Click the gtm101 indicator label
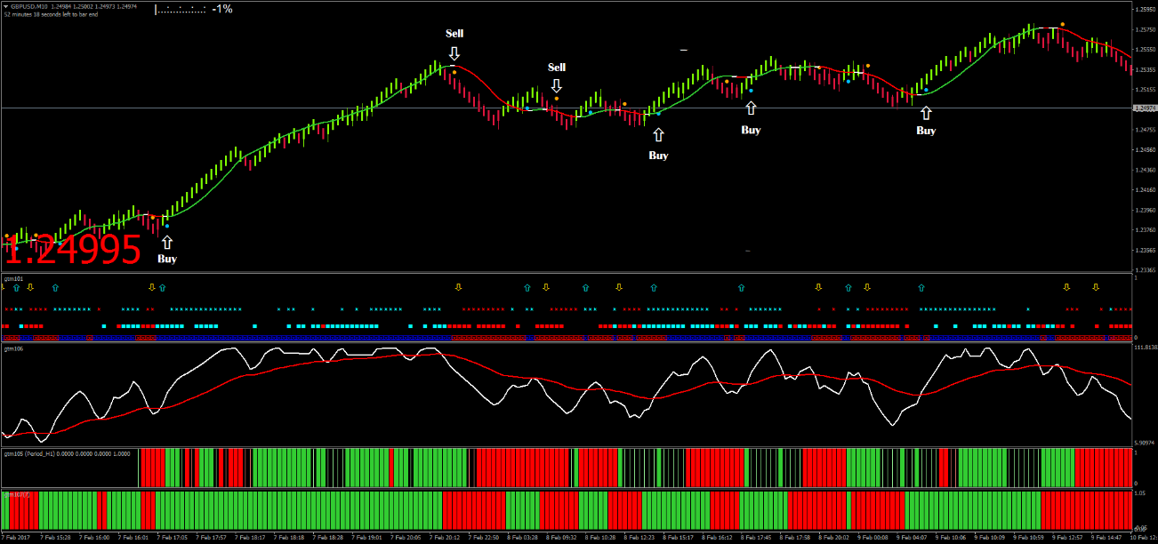Screen dimensions: 1158x544 [x=13, y=279]
